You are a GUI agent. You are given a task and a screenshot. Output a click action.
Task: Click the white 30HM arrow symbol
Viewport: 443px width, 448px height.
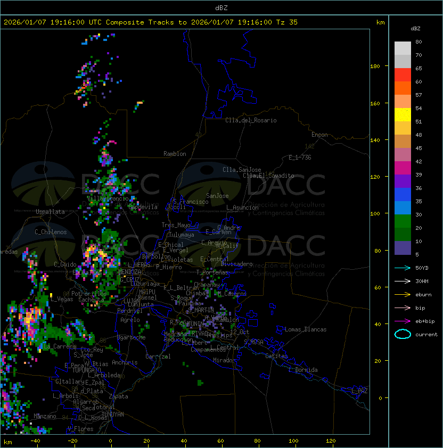click(x=403, y=281)
